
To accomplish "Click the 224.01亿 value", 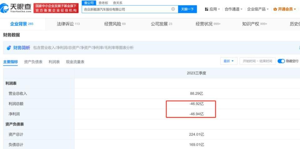I will pos(197,134).
